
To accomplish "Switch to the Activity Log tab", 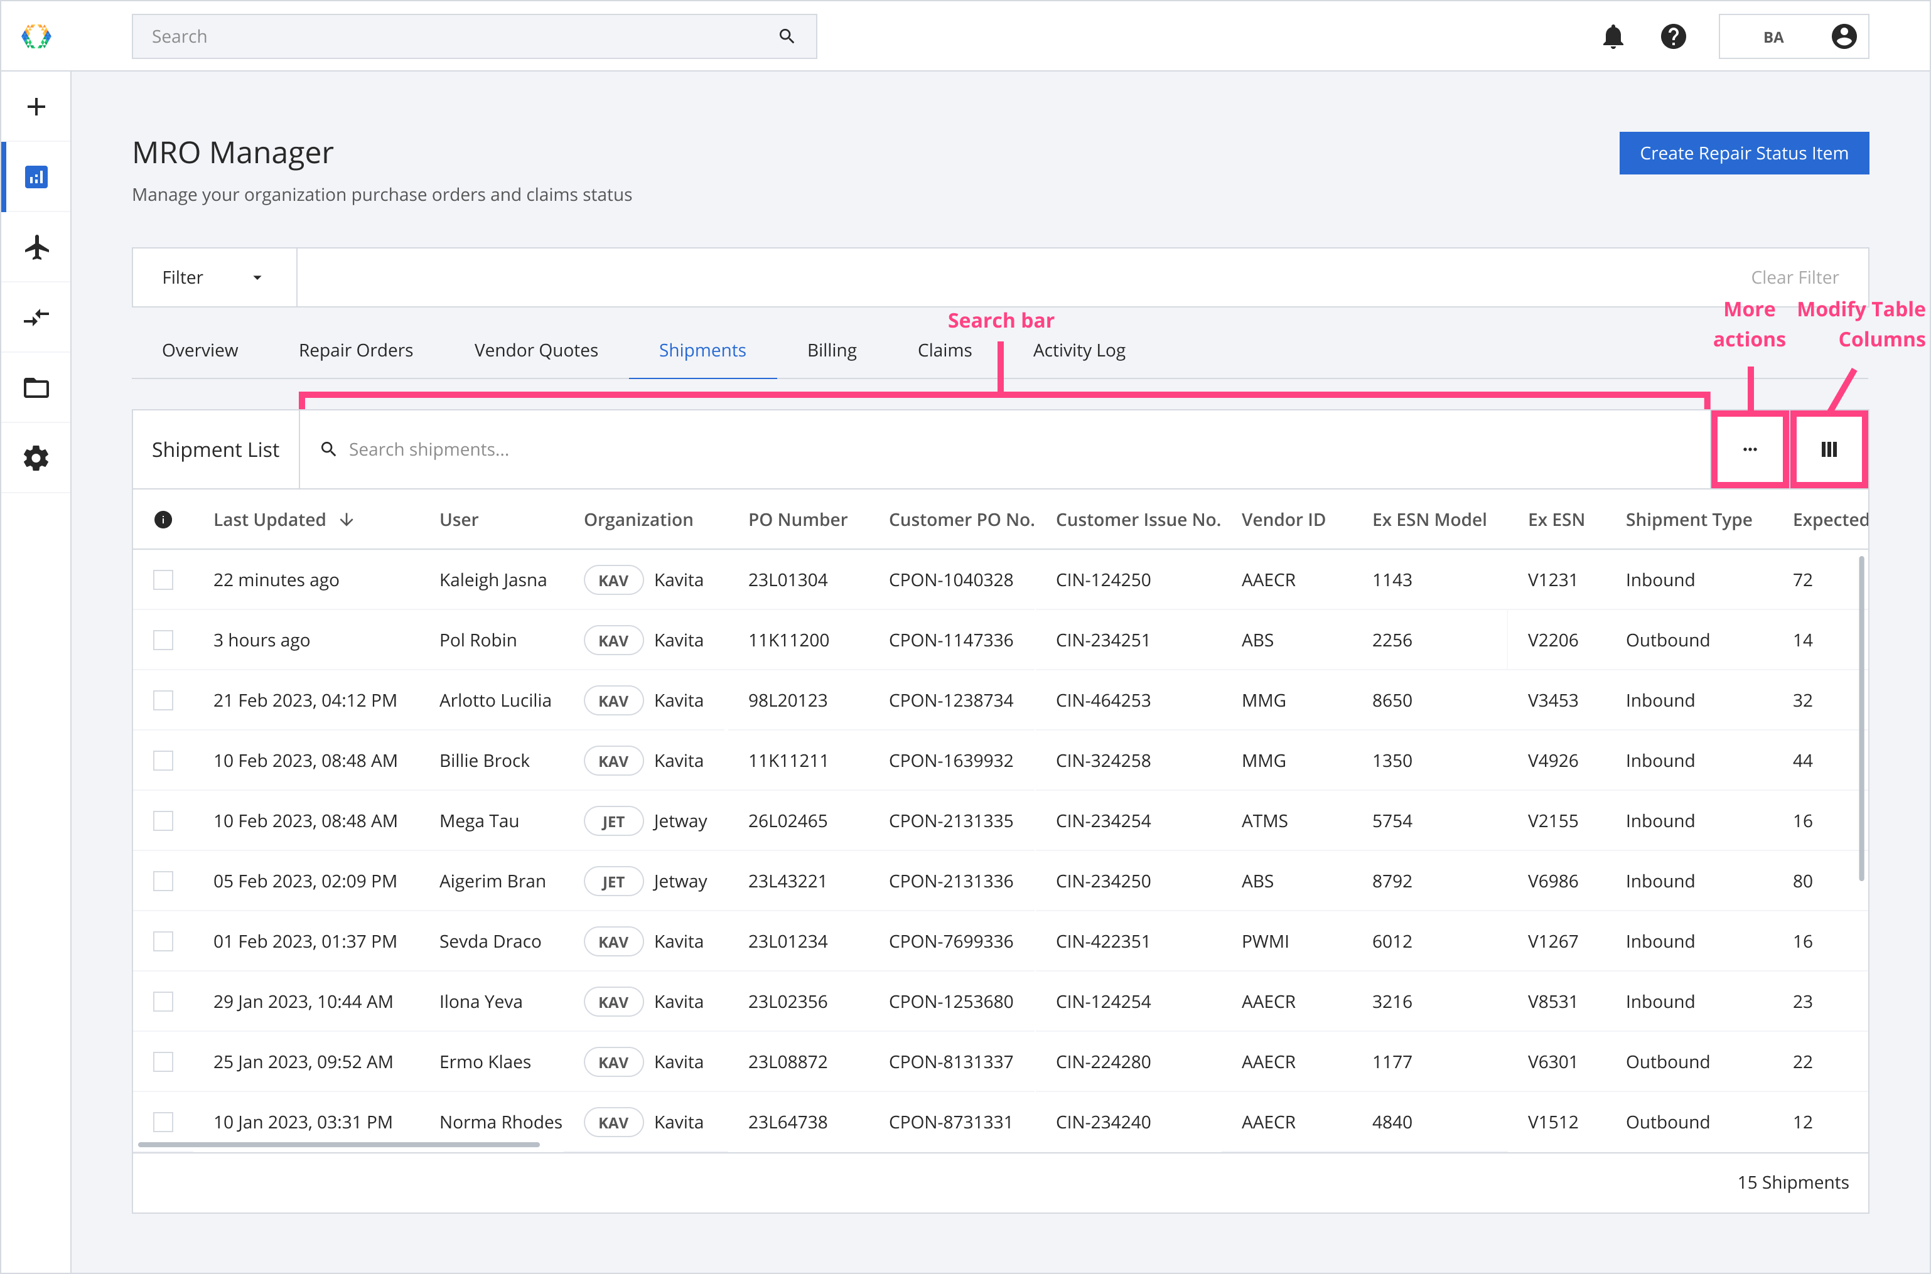I will pos(1078,350).
